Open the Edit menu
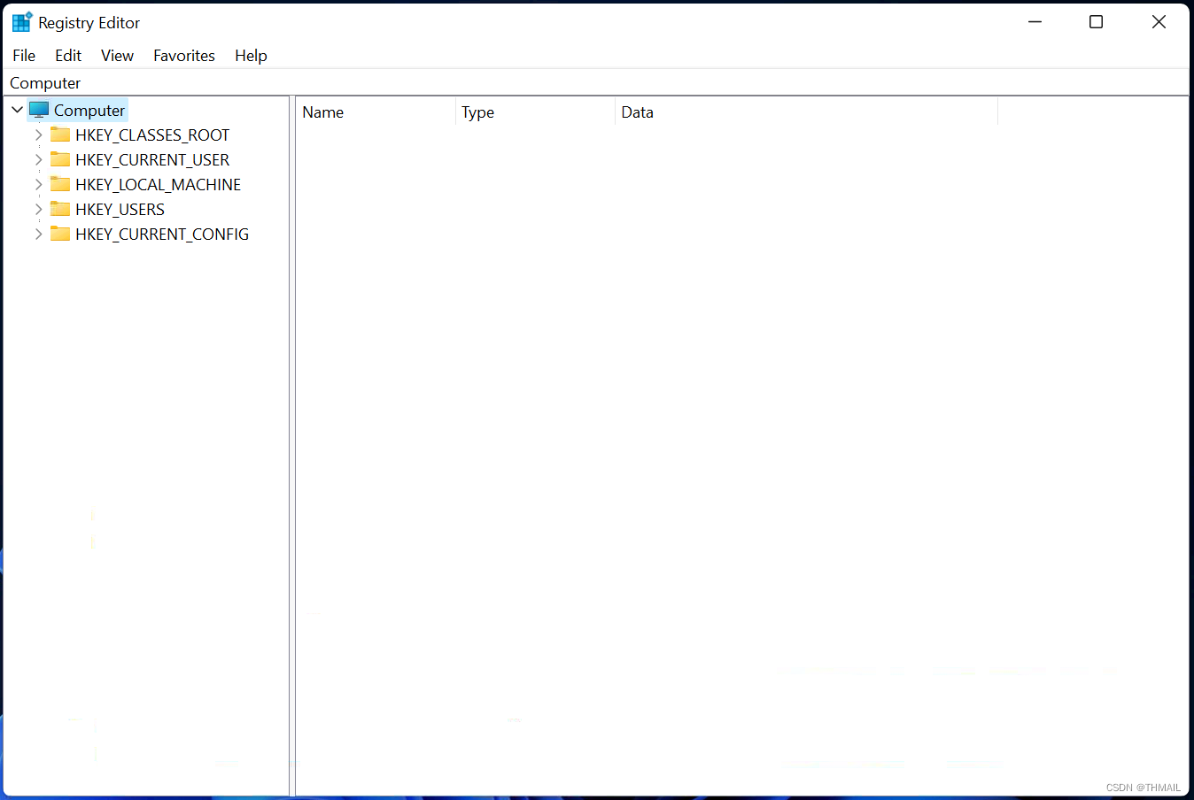Image resolution: width=1194 pixels, height=800 pixels. click(x=68, y=55)
